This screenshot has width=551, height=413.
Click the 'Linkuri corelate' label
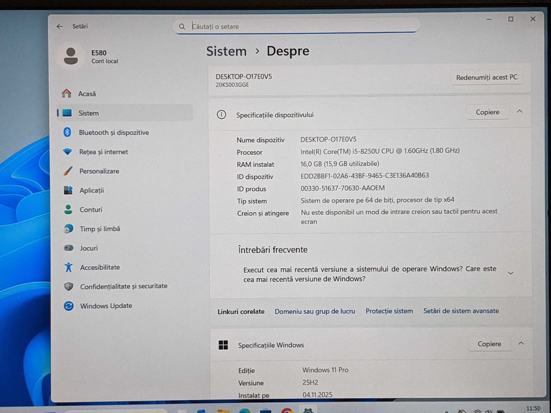click(x=241, y=312)
